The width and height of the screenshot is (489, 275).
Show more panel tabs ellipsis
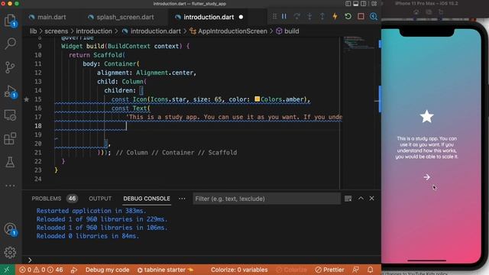pos(182,199)
